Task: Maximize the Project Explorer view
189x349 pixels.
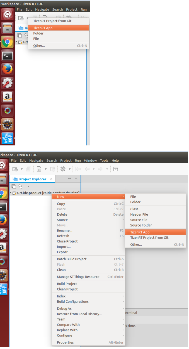Action: coord(76,179)
